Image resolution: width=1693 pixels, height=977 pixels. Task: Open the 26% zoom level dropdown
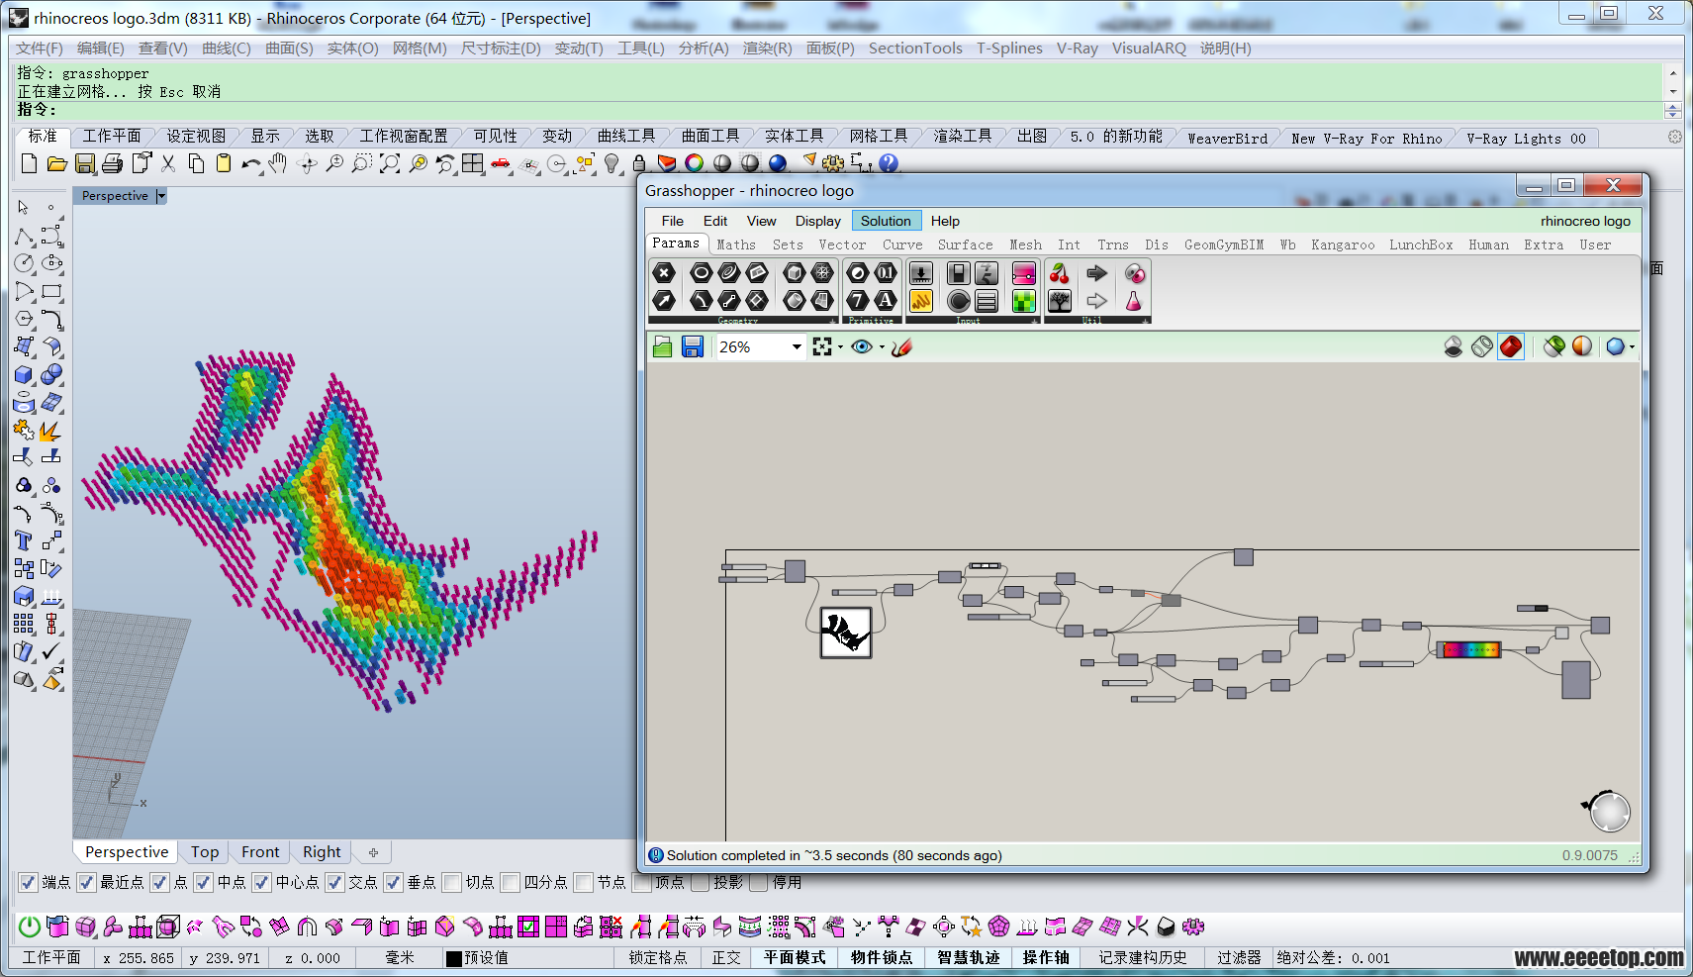pyautogui.click(x=797, y=347)
